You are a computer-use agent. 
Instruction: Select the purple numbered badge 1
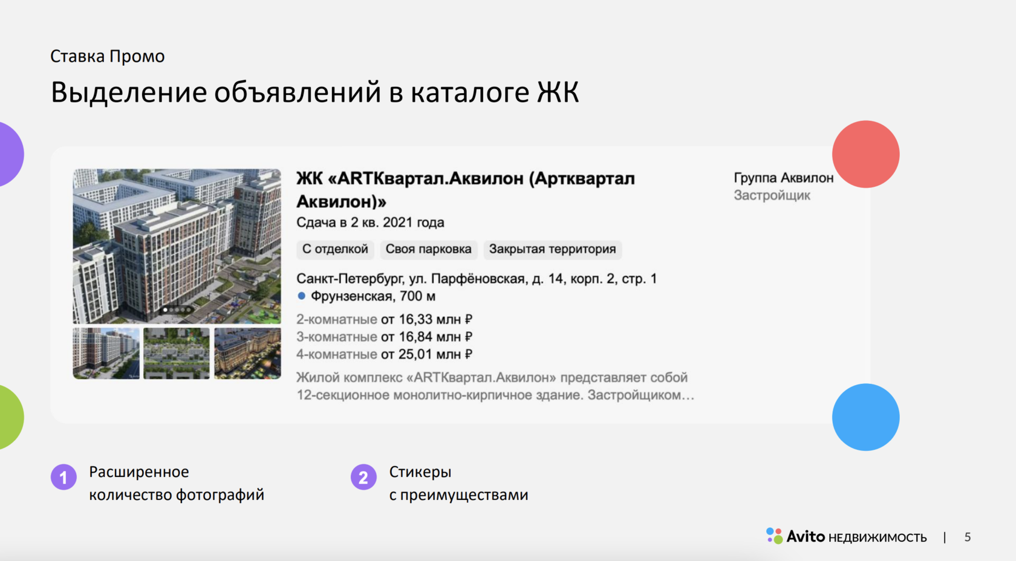(x=63, y=478)
